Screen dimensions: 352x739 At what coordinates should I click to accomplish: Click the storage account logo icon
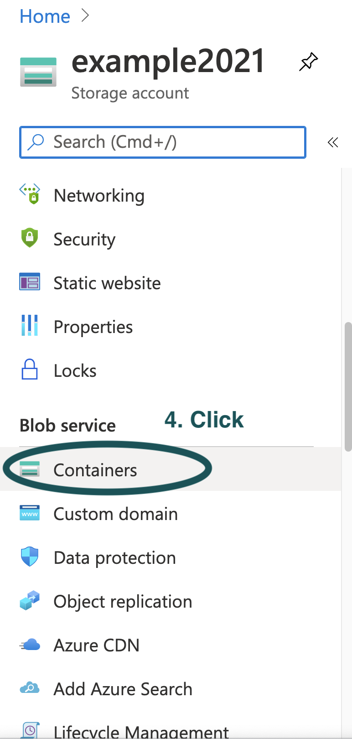point(38,72)
